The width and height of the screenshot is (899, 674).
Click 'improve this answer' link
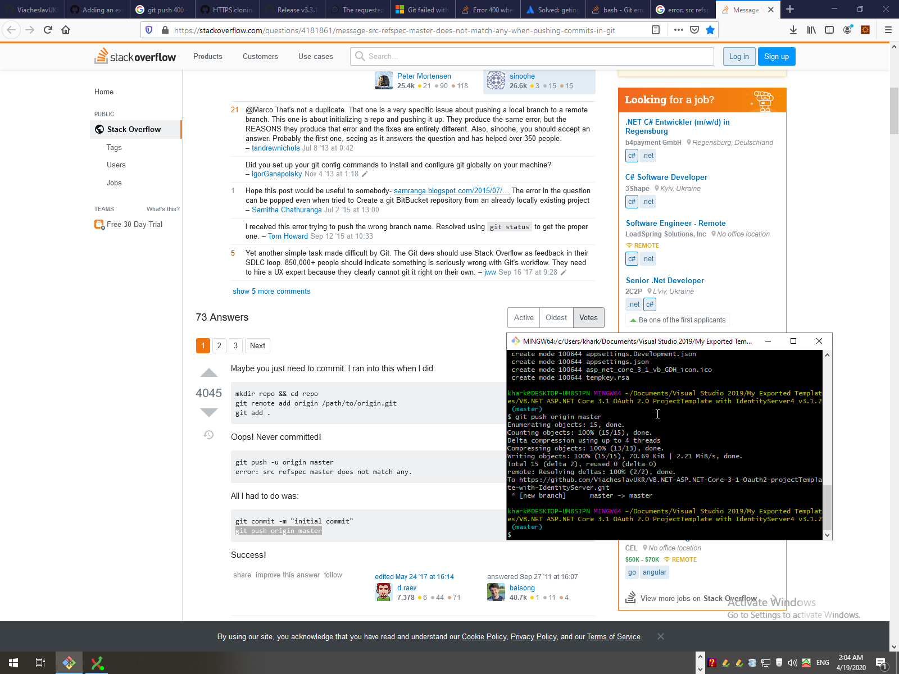[x=288, y=575]
